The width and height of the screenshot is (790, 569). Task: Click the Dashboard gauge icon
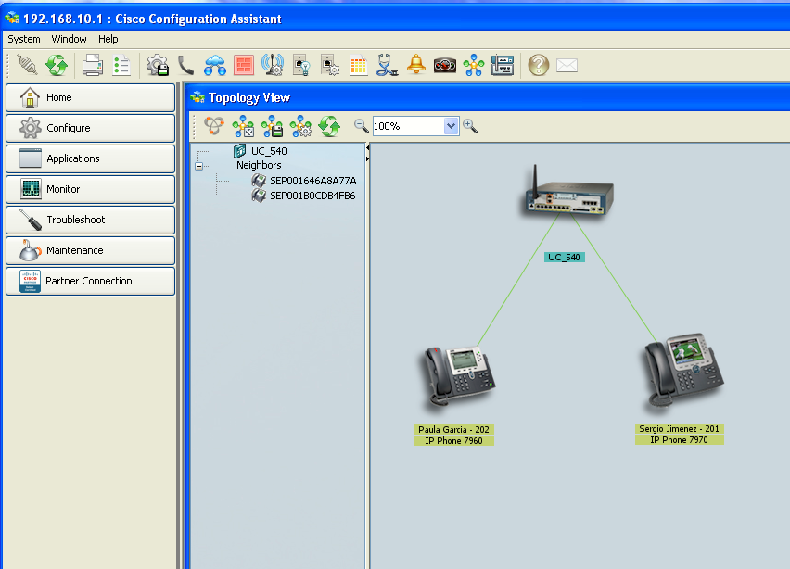(x=445, y=65)
